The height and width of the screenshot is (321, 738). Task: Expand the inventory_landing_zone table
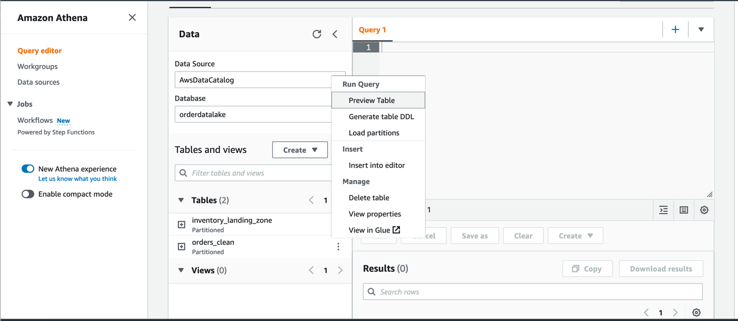pyautogui.click(x=182, y=225)
